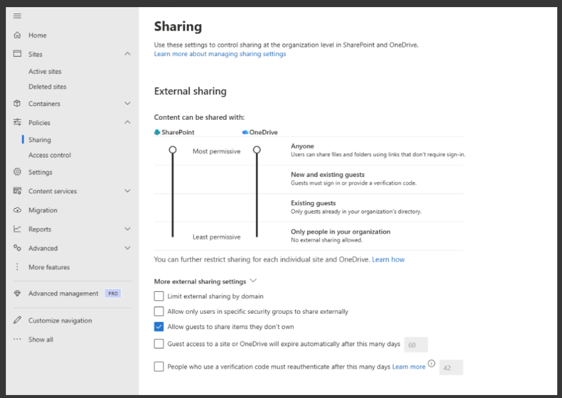This screenshot has width=562, height=398.
Task: Uncheck Allow guests to share items they don't own
Action: (x=159, y=327)
